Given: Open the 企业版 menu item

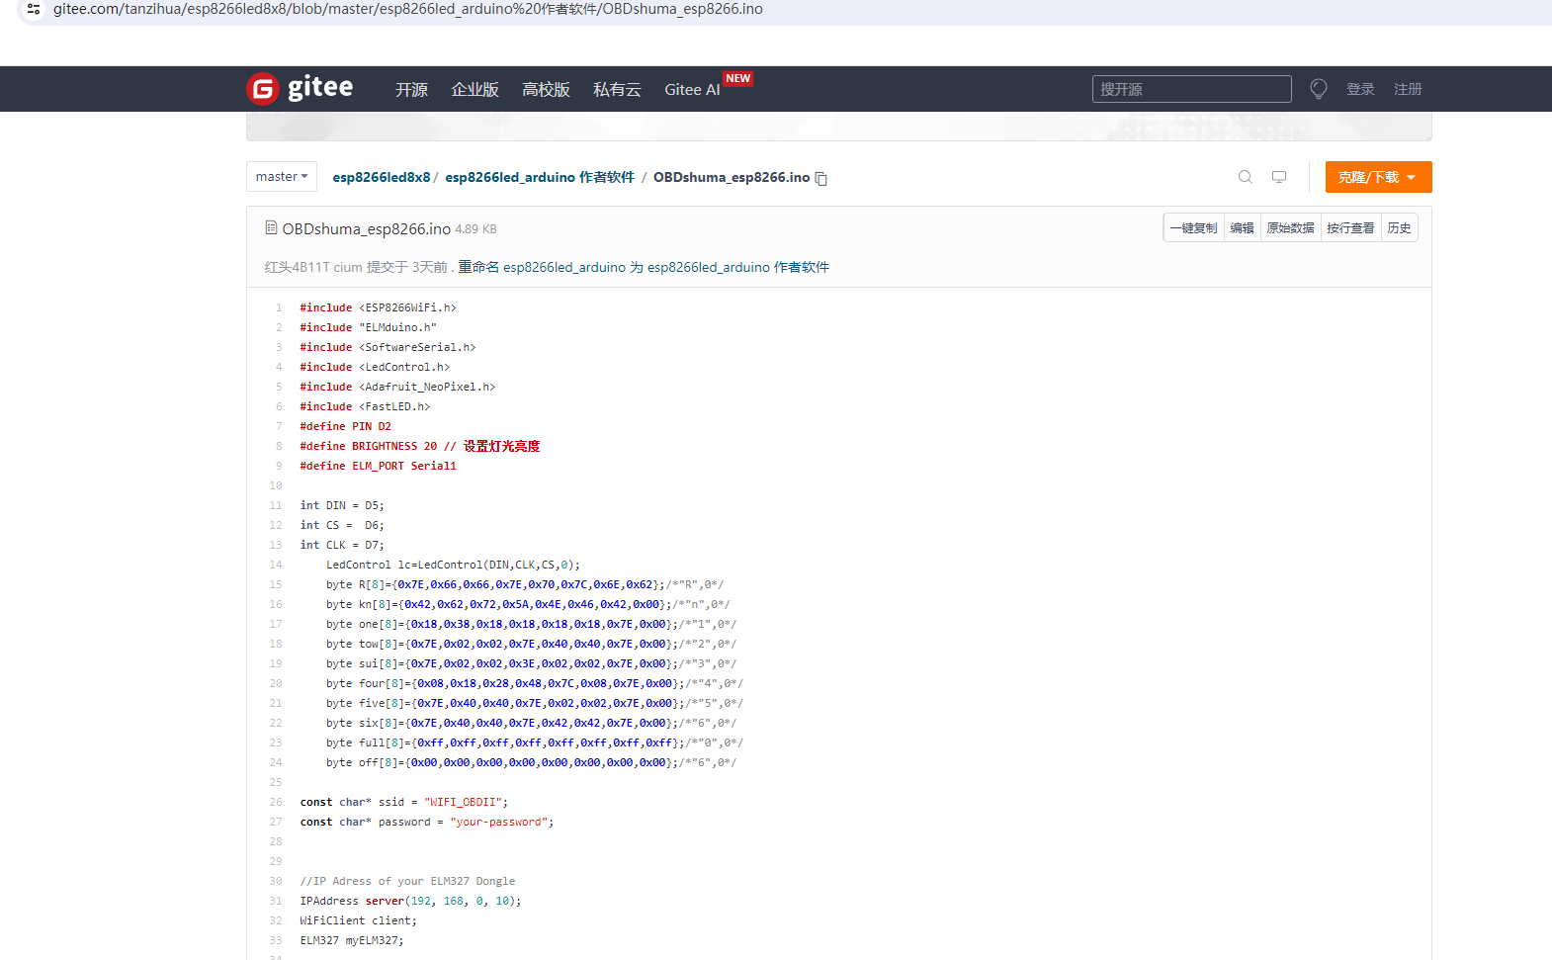Looking at the screenshot, I should 474,90.
